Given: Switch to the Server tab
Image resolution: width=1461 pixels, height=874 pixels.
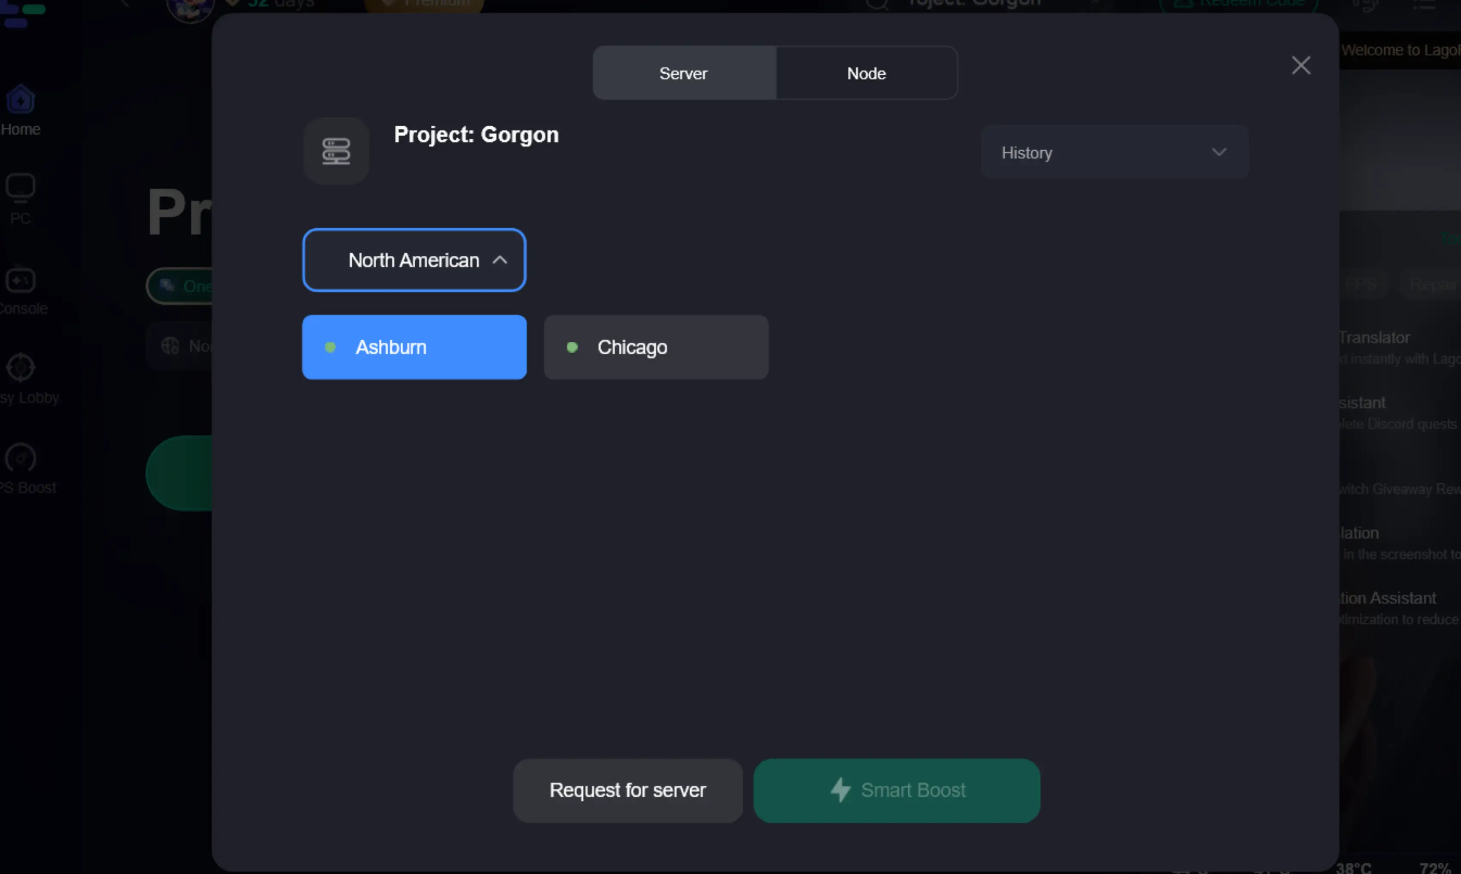Looking at the screenshot, I should pyautogui.click(x=683, y=73).
